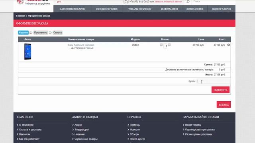Click the Главная breadcrumb link
This screenshot has height=143, width=255.
click(x=21, y=16)
